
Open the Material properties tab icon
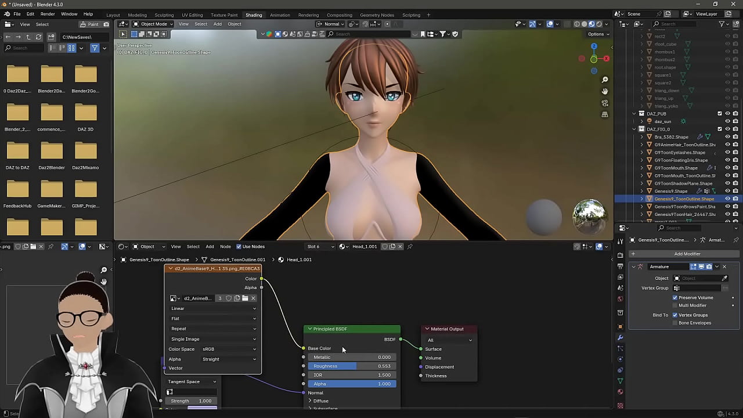(620, 392)
